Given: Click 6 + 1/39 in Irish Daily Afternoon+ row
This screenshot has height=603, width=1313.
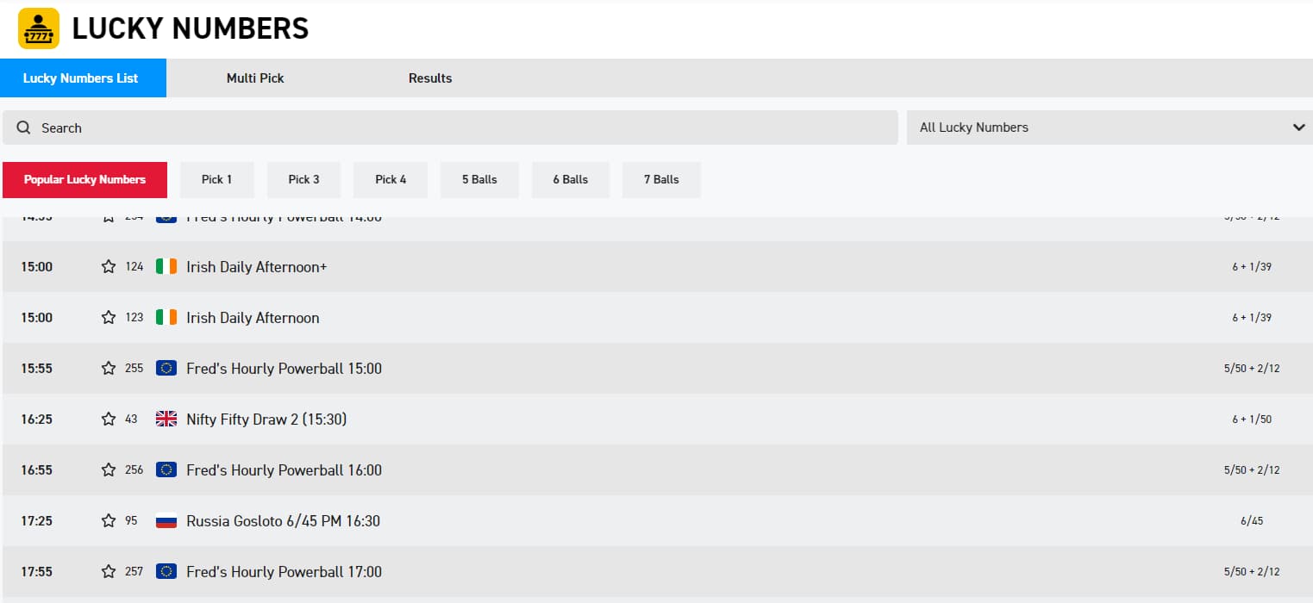Looking at the screenshot, I should (x=1252, y=267).
